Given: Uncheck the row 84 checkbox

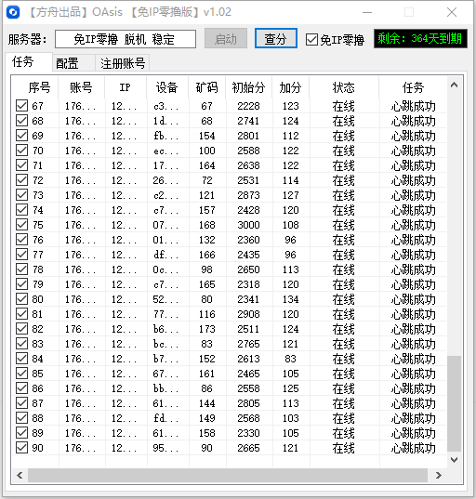Looking at the screenshot, I should [x=21, y=359].
